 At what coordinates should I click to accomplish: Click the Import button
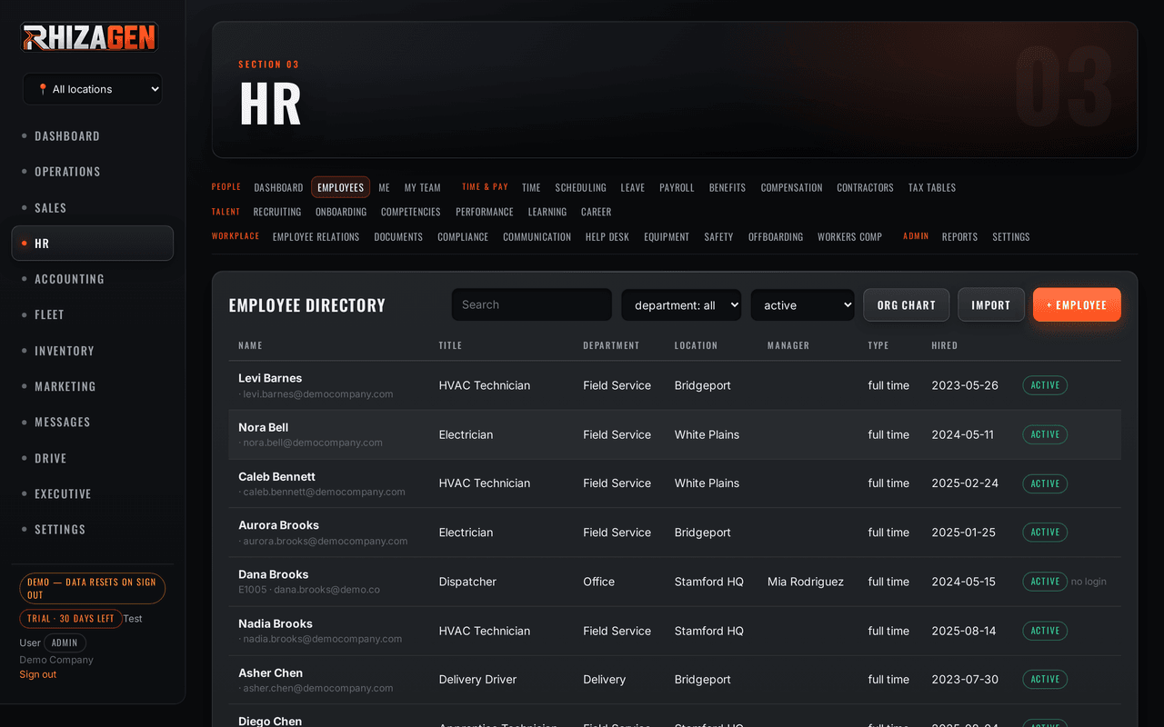coord(991,305)
